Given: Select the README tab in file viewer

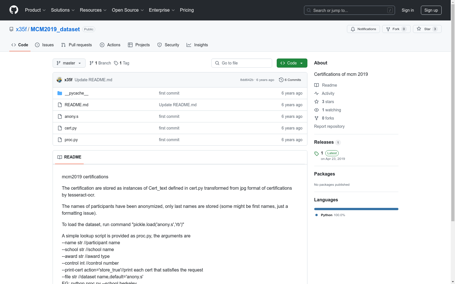Looking at the screenshot, I should (69, 157).
